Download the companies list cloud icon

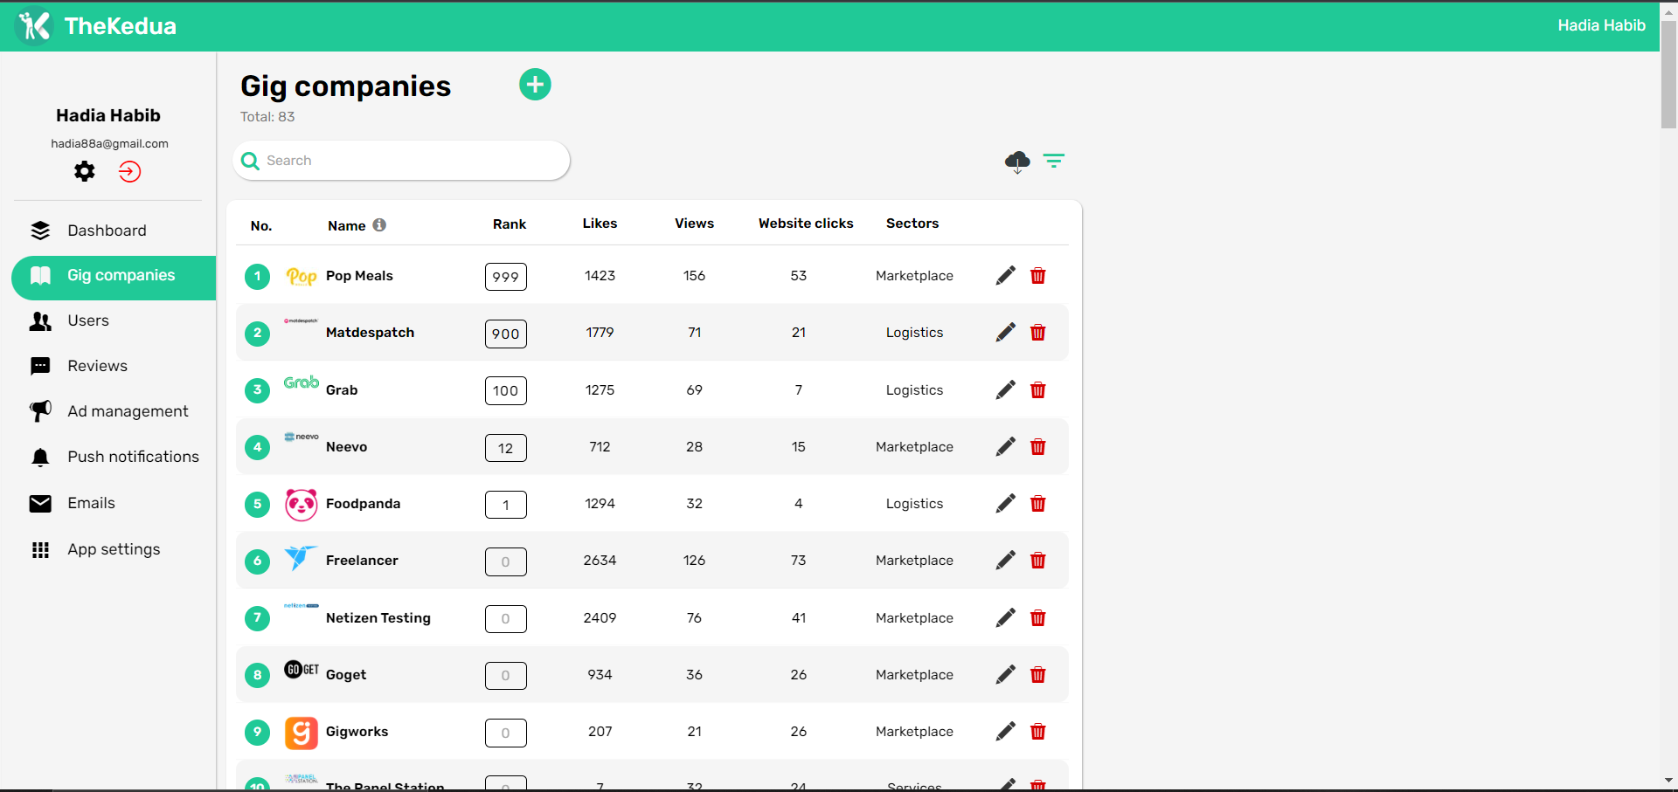point(1017,162)
